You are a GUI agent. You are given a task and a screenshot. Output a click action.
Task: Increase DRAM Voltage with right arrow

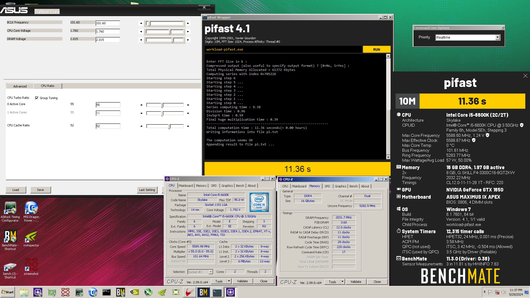pyautogui.click(x=188, y=40)
